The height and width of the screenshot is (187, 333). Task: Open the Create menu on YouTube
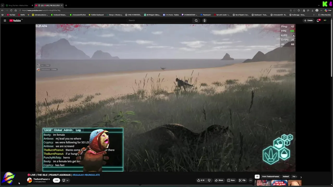click(308, 21)
